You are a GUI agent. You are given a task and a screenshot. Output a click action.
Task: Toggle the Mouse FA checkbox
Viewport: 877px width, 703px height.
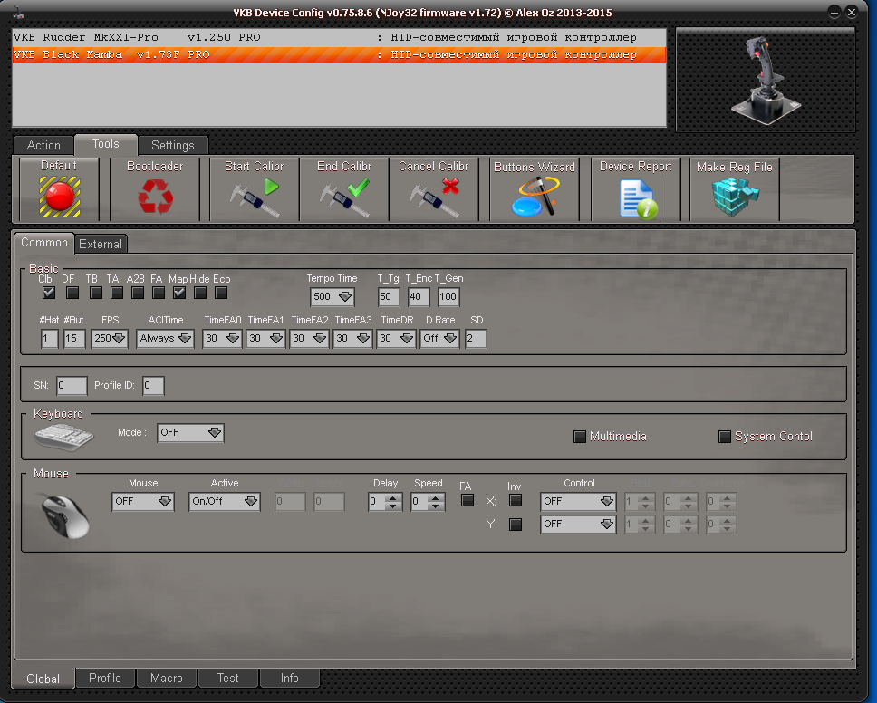467,500
